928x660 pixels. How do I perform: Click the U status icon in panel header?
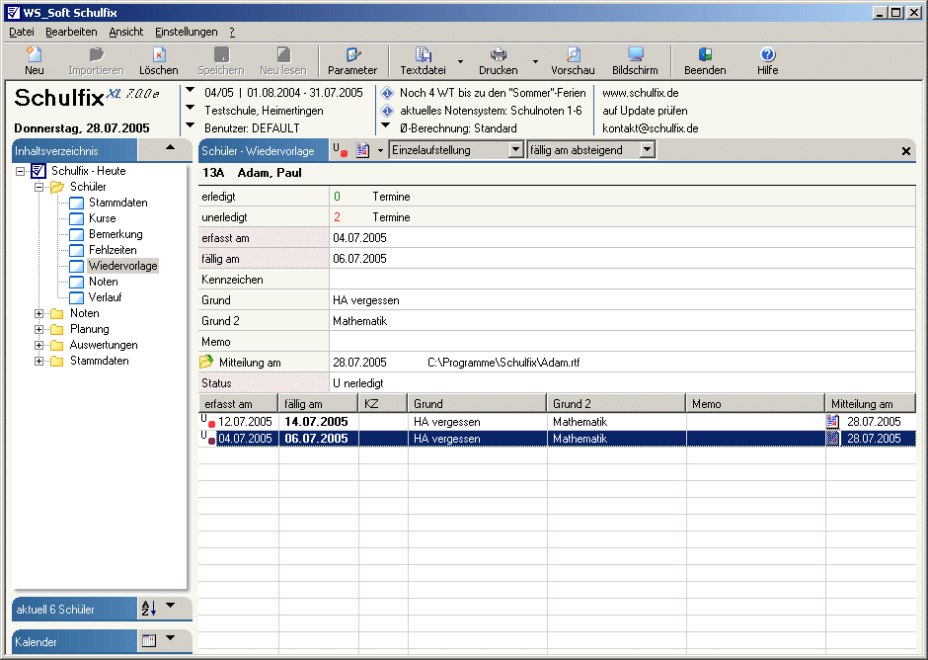[x=340, y=150]
